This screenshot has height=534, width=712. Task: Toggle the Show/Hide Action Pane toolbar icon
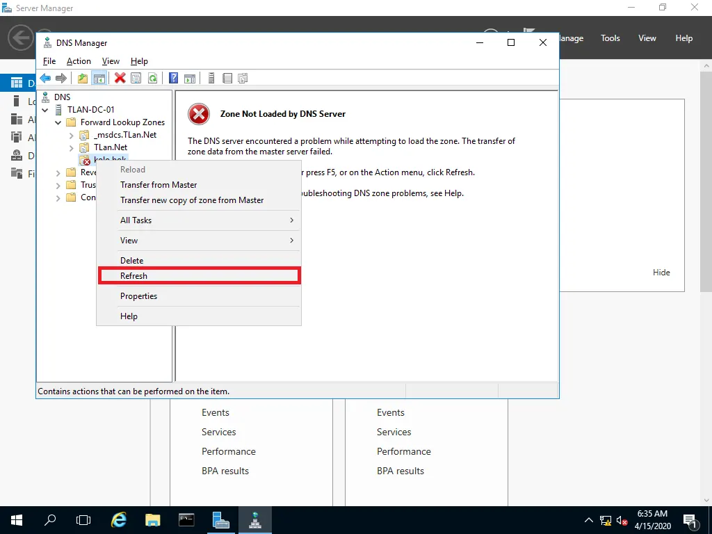(190, 78)
